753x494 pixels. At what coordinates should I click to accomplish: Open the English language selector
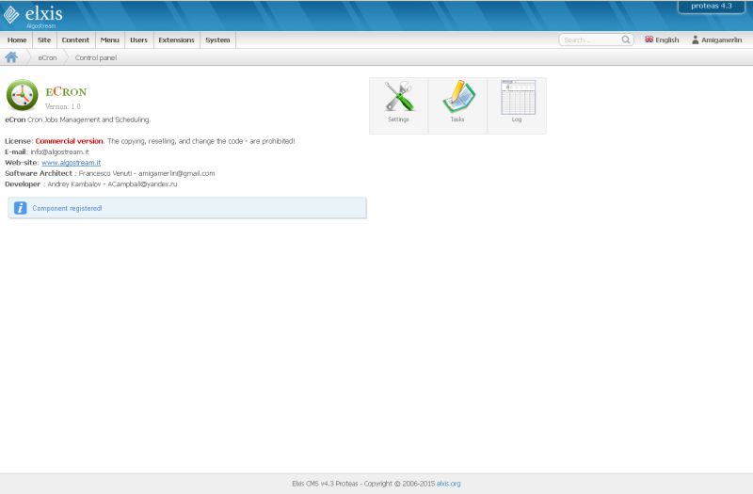[662, 40]
